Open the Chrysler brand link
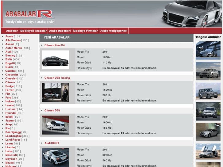 point(11,78)
